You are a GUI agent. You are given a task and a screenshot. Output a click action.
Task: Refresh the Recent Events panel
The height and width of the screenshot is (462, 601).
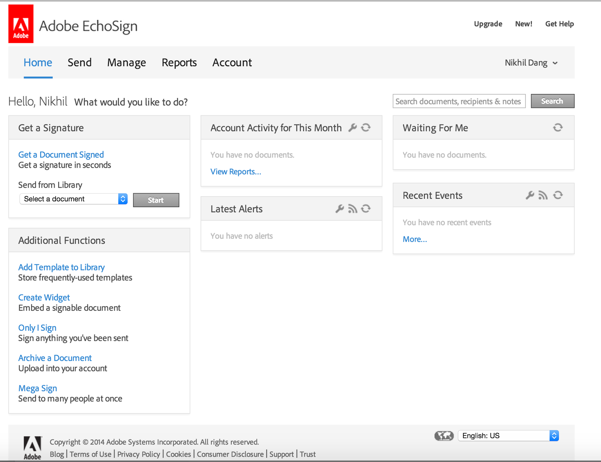tap(558, 195)
